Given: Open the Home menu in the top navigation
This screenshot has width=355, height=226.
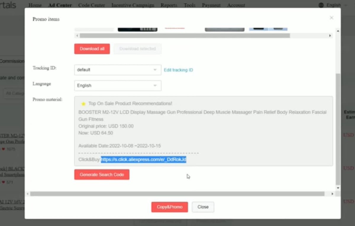Looking at the screenshot, I should pyautogui.click(x=35, y=5).
